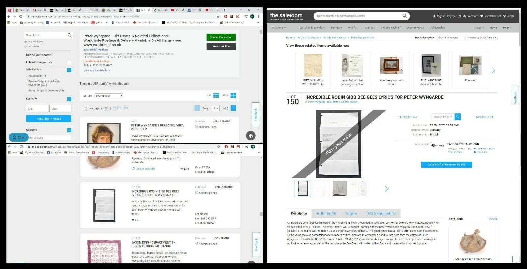
Task: Toggle Favourite for East Bristol Auctions
Action: coord(480,152)
